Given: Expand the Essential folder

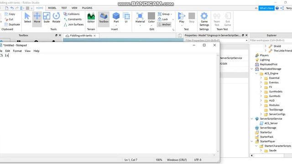Looking at the screenshot, I should click(261, 78).
